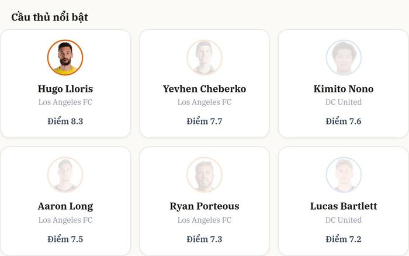The width and height of the screenshot is (409, 256).
Task: Click Los Angeles FC under Ryan Porteous
Action: click(x=204, y=220)
